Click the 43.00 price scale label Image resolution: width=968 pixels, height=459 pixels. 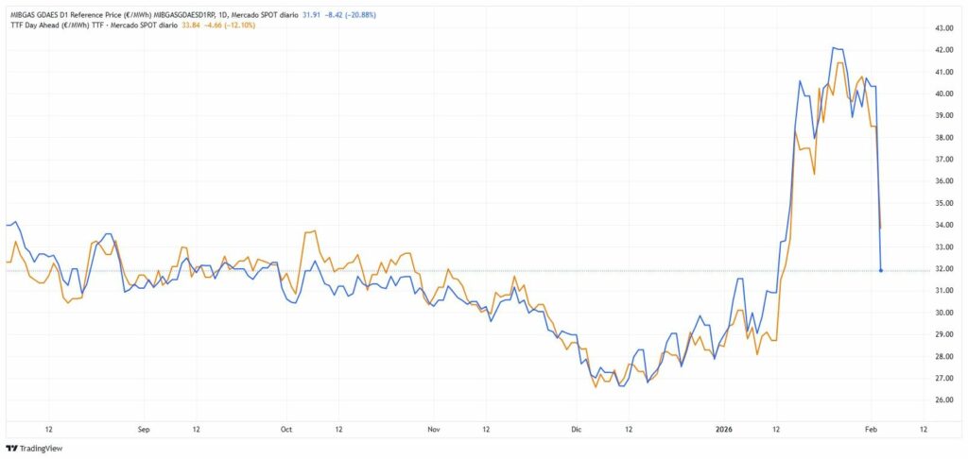pos(943,28)
